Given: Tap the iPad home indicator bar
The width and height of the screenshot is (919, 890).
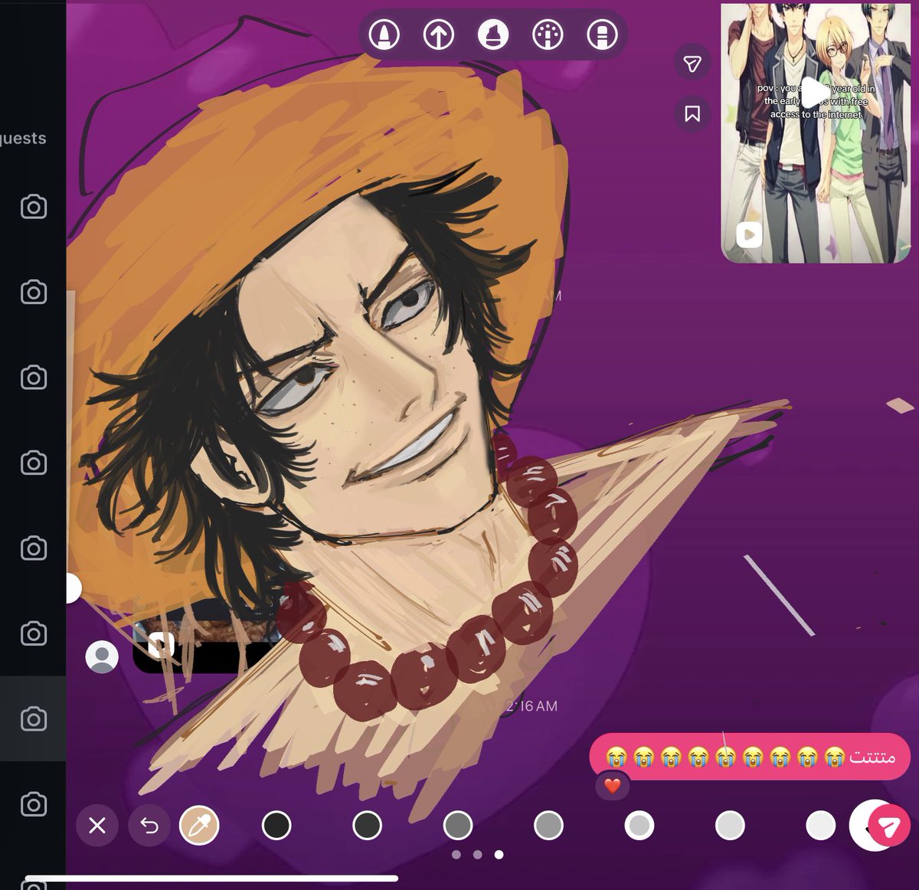Looking at the screenshot, I should click(x=211, y=879).
